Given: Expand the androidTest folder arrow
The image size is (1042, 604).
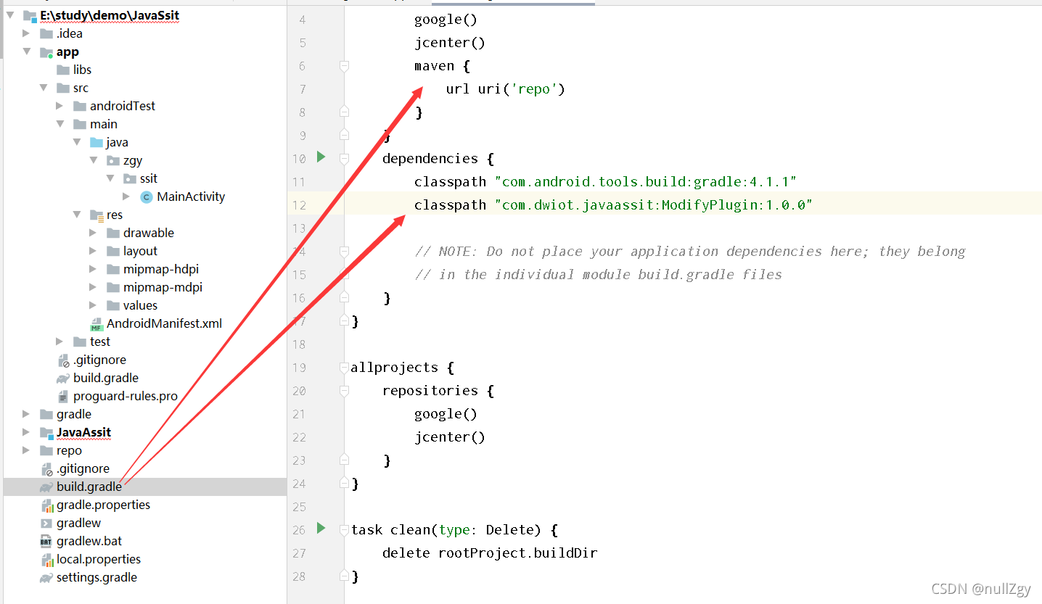Looking at the screenshot, I should 60,106.
